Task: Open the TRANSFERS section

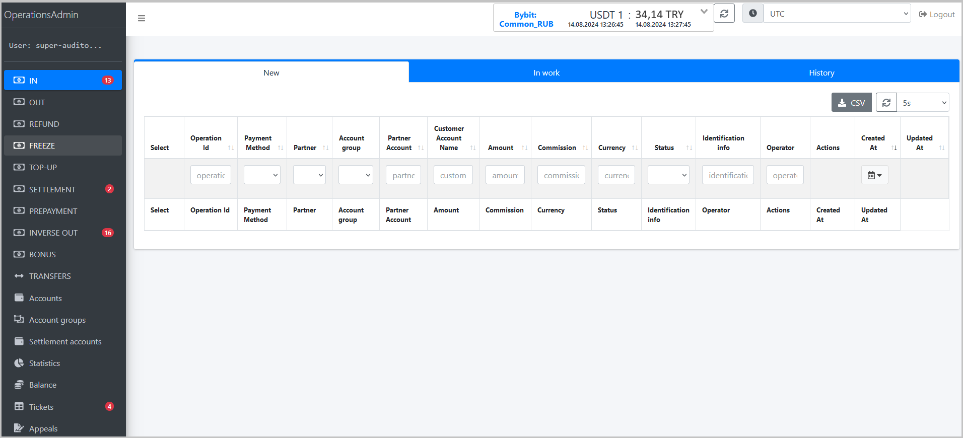Action: point(63,276)
